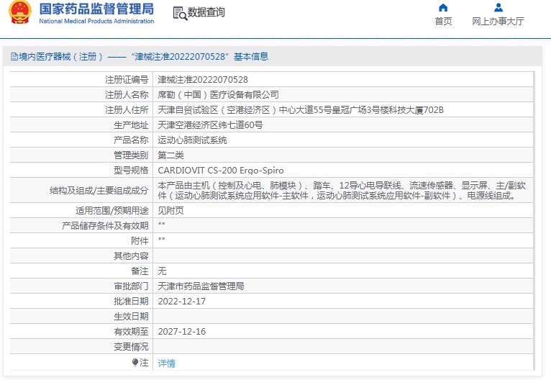Click the 境内医疗器械（注册）基本信息 panel heading

[140, 57]
